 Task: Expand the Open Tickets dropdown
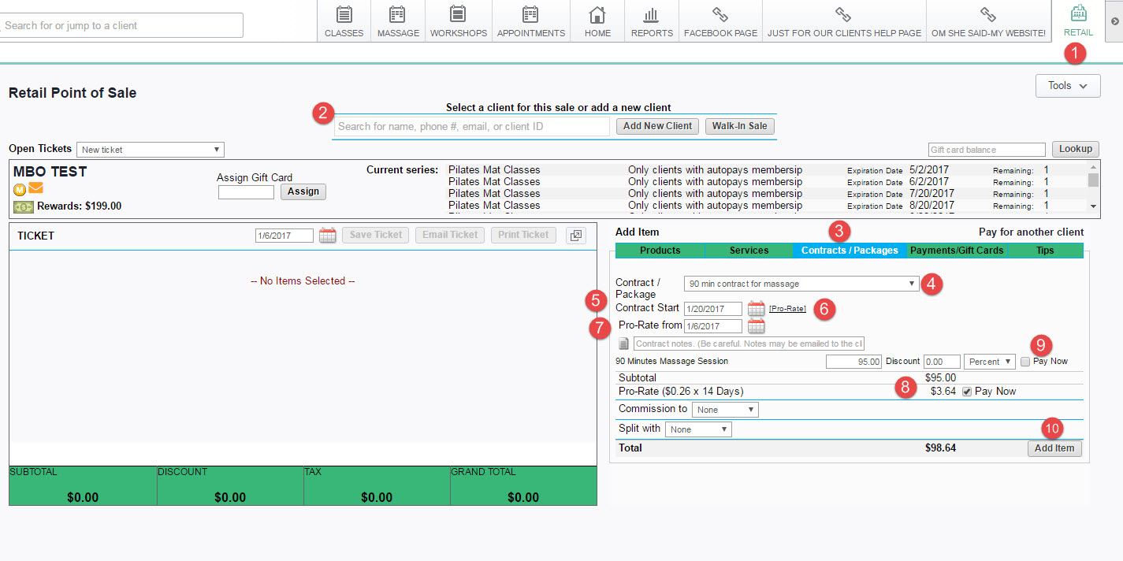(150, 150)
